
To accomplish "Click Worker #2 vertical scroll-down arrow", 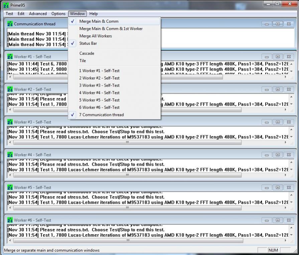I will point(292,104).
